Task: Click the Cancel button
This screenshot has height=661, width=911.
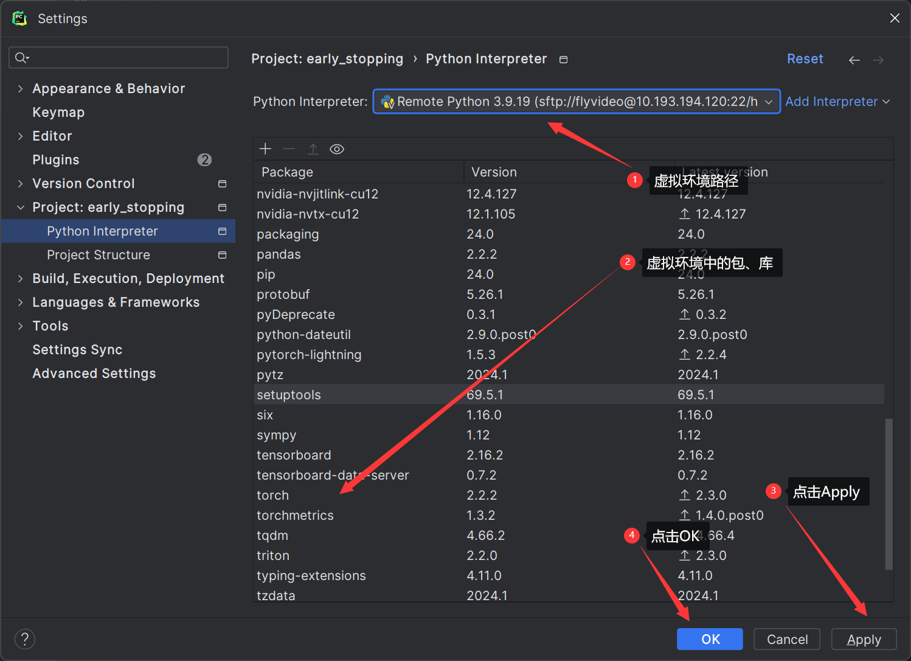Action: pos(787,639)
